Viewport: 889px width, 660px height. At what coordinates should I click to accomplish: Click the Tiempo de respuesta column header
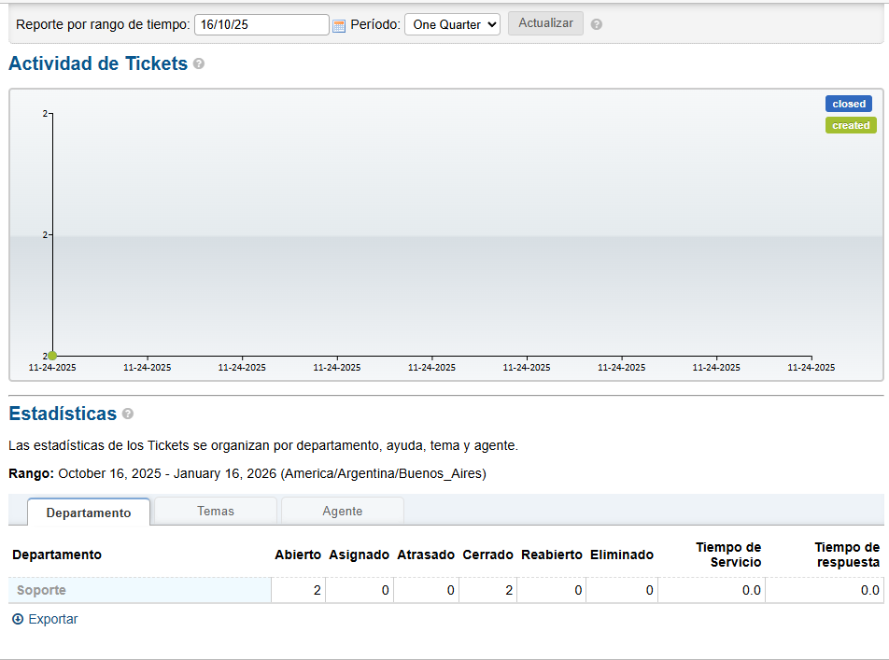pyautogui.click(x=846, y=555)
